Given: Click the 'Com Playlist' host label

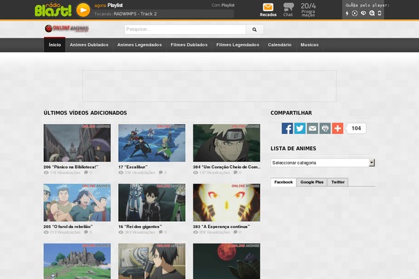Looking at the screenshot, I should click(x=223, y=5).
